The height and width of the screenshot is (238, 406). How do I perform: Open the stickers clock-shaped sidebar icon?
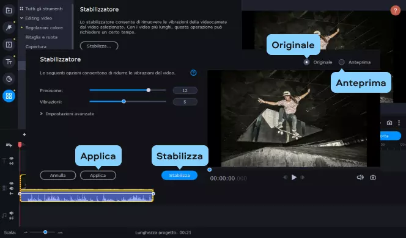(9, 79)
